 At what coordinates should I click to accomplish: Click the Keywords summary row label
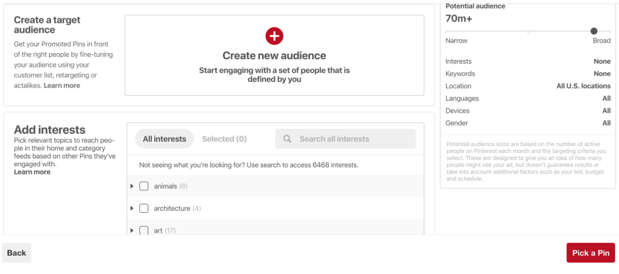pos(460,74)
